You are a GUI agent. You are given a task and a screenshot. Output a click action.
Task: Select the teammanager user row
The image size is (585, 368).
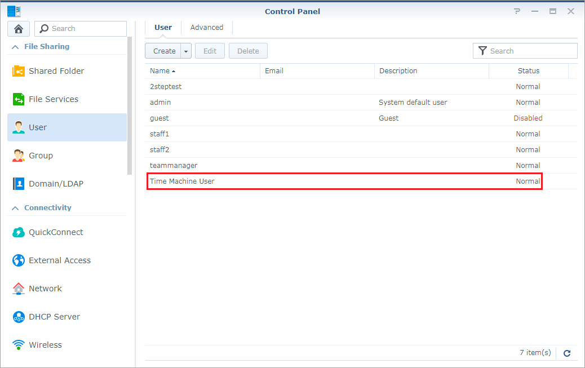tap(361, 165)
